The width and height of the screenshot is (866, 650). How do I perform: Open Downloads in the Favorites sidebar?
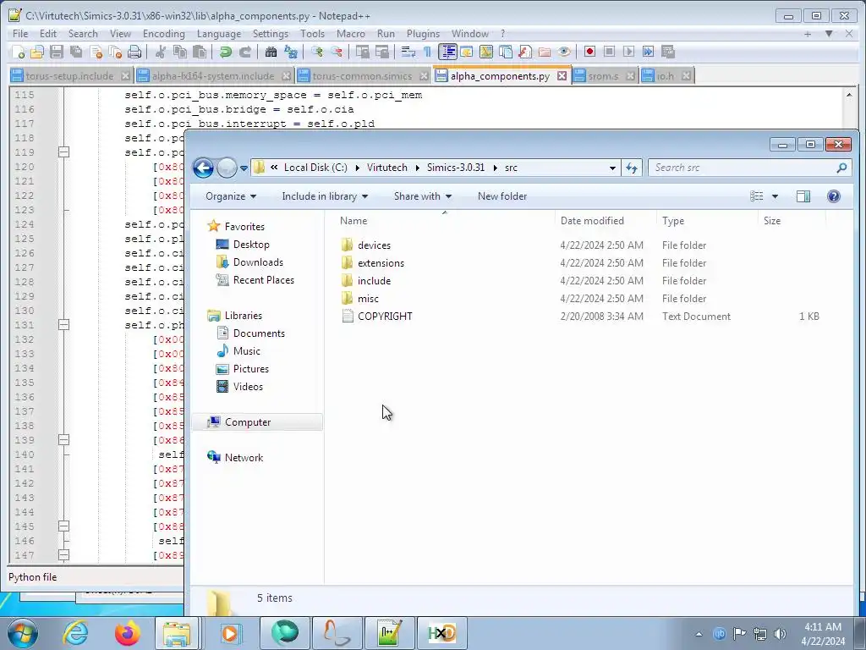pyautogui.click(x=258, y=262)
